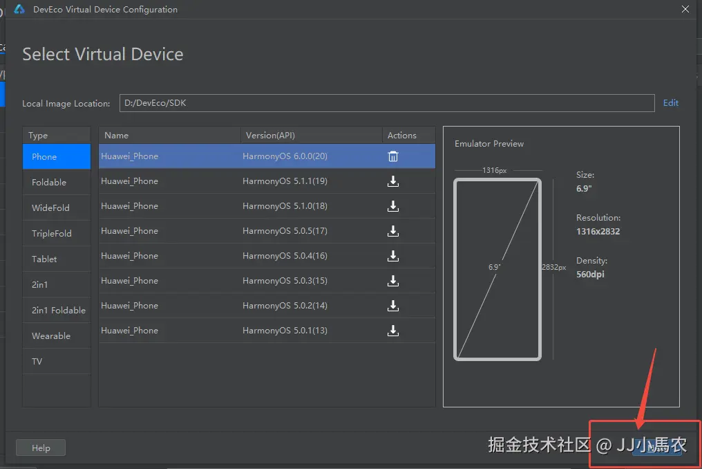This screenshot has width=702, height=469.
Task: Click the Actions column header
Action: point(409,135)
